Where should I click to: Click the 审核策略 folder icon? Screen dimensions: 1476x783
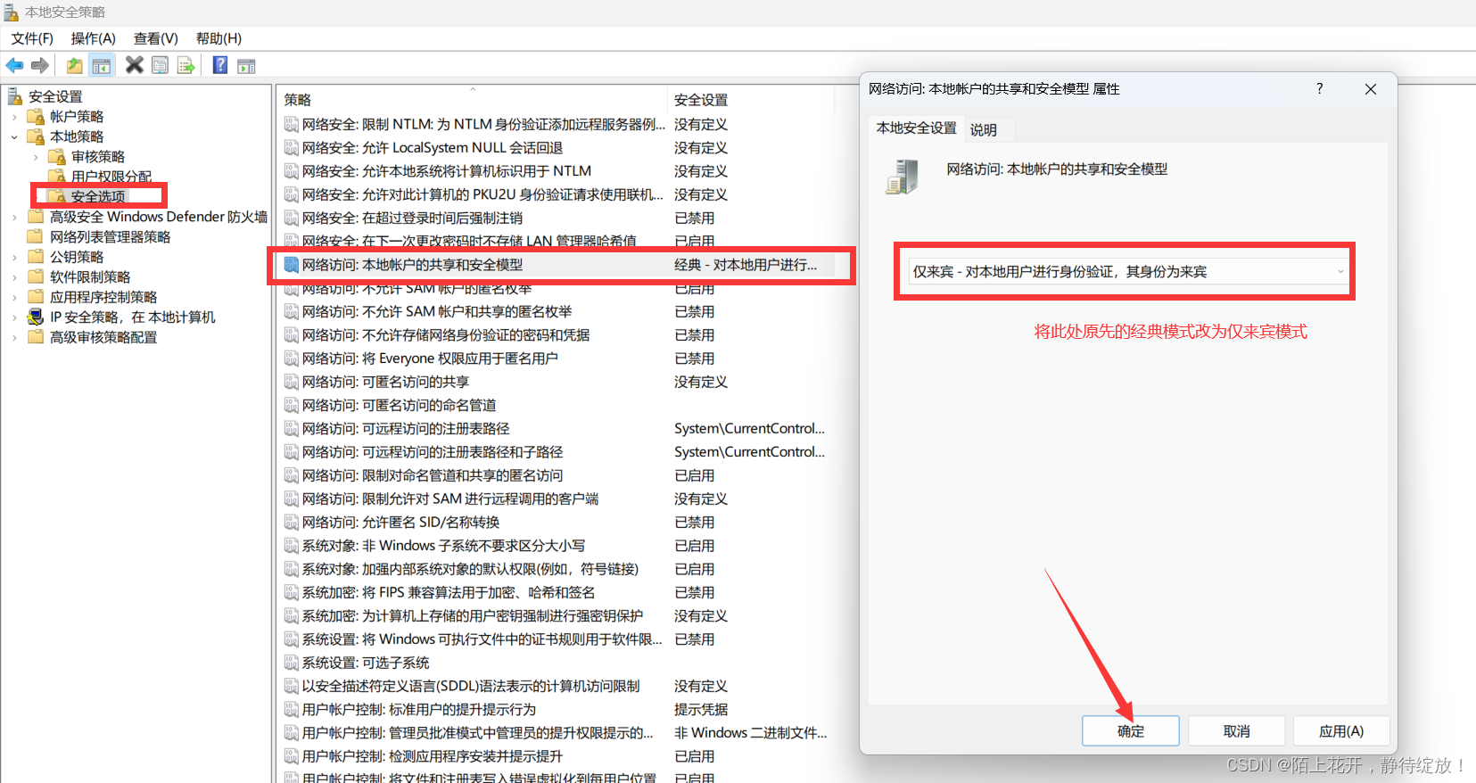coord(57,157)
